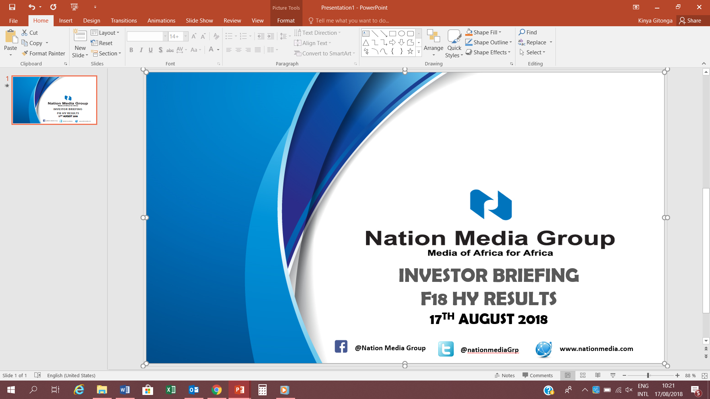Screen dimensions: 710x399
Task: Click Format Painter brush icon
Action: coord(25,53)
